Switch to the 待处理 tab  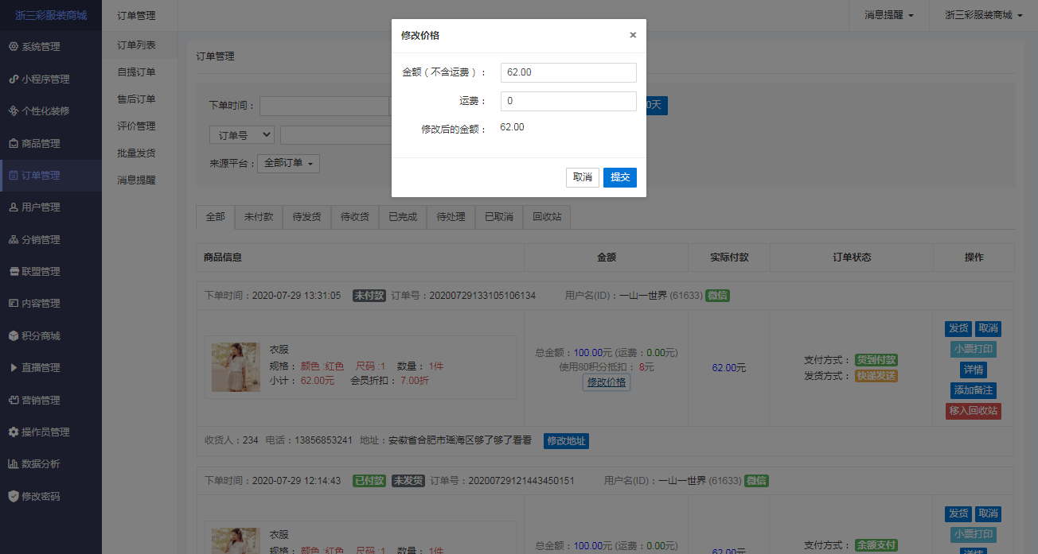pos(451,217)
